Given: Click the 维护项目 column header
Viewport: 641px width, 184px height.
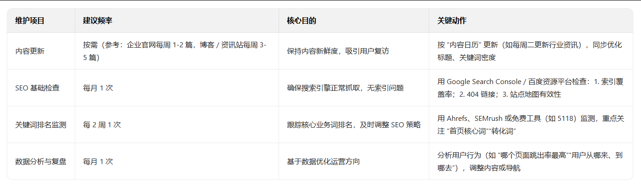Looking at the screenshot, I should tap(30, 21).
